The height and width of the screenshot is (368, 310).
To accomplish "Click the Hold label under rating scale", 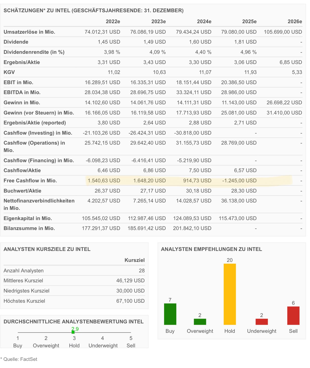I will (x=74, y=346).
